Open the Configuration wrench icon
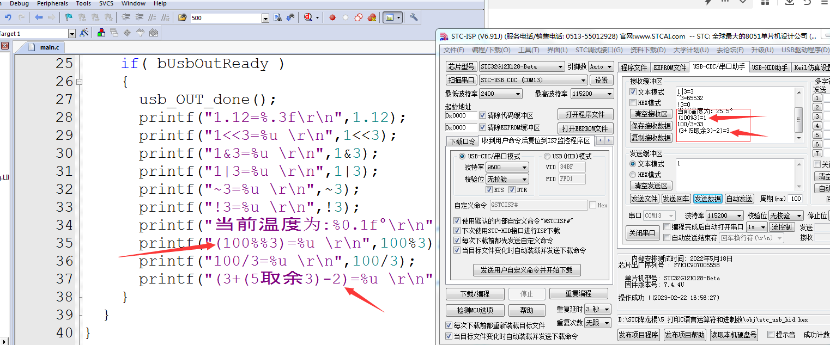The image size is (830, 345). 414,17
